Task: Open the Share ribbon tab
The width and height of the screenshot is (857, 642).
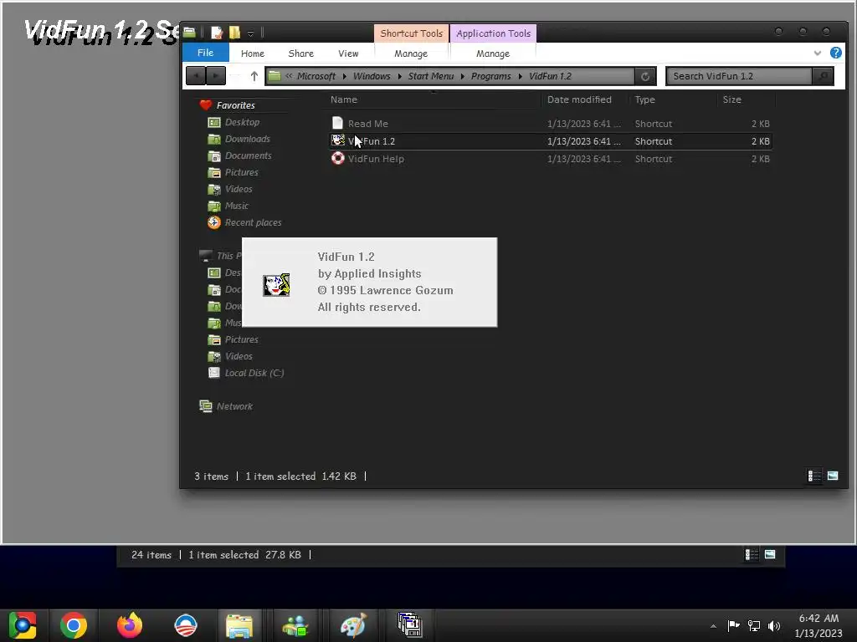Action: 300,53
